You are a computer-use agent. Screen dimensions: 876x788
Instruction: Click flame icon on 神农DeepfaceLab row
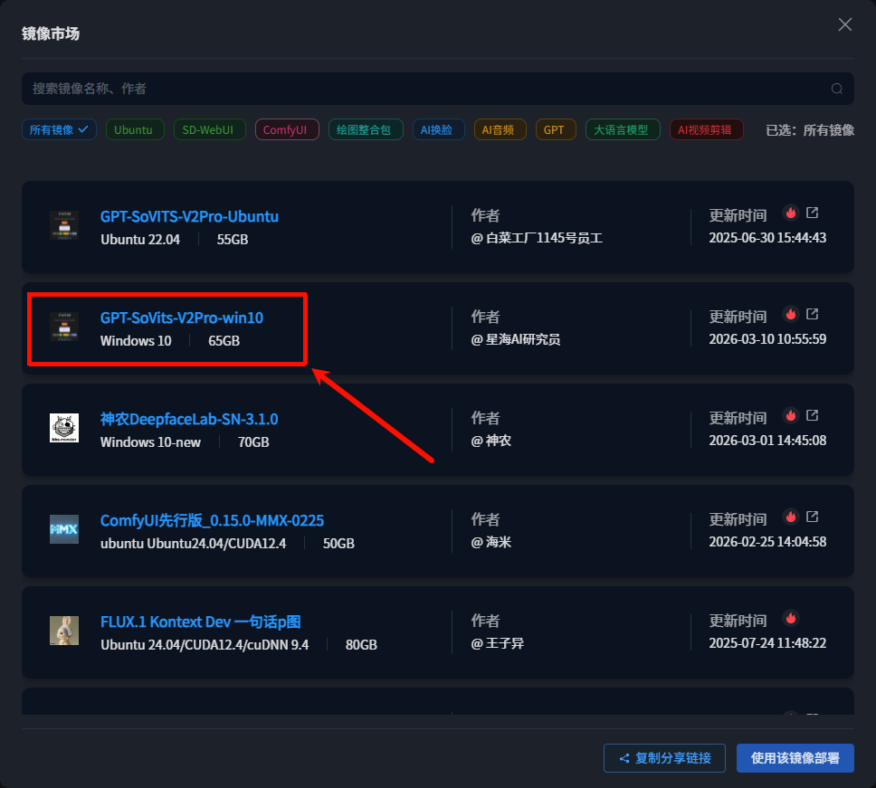[791, 415]
